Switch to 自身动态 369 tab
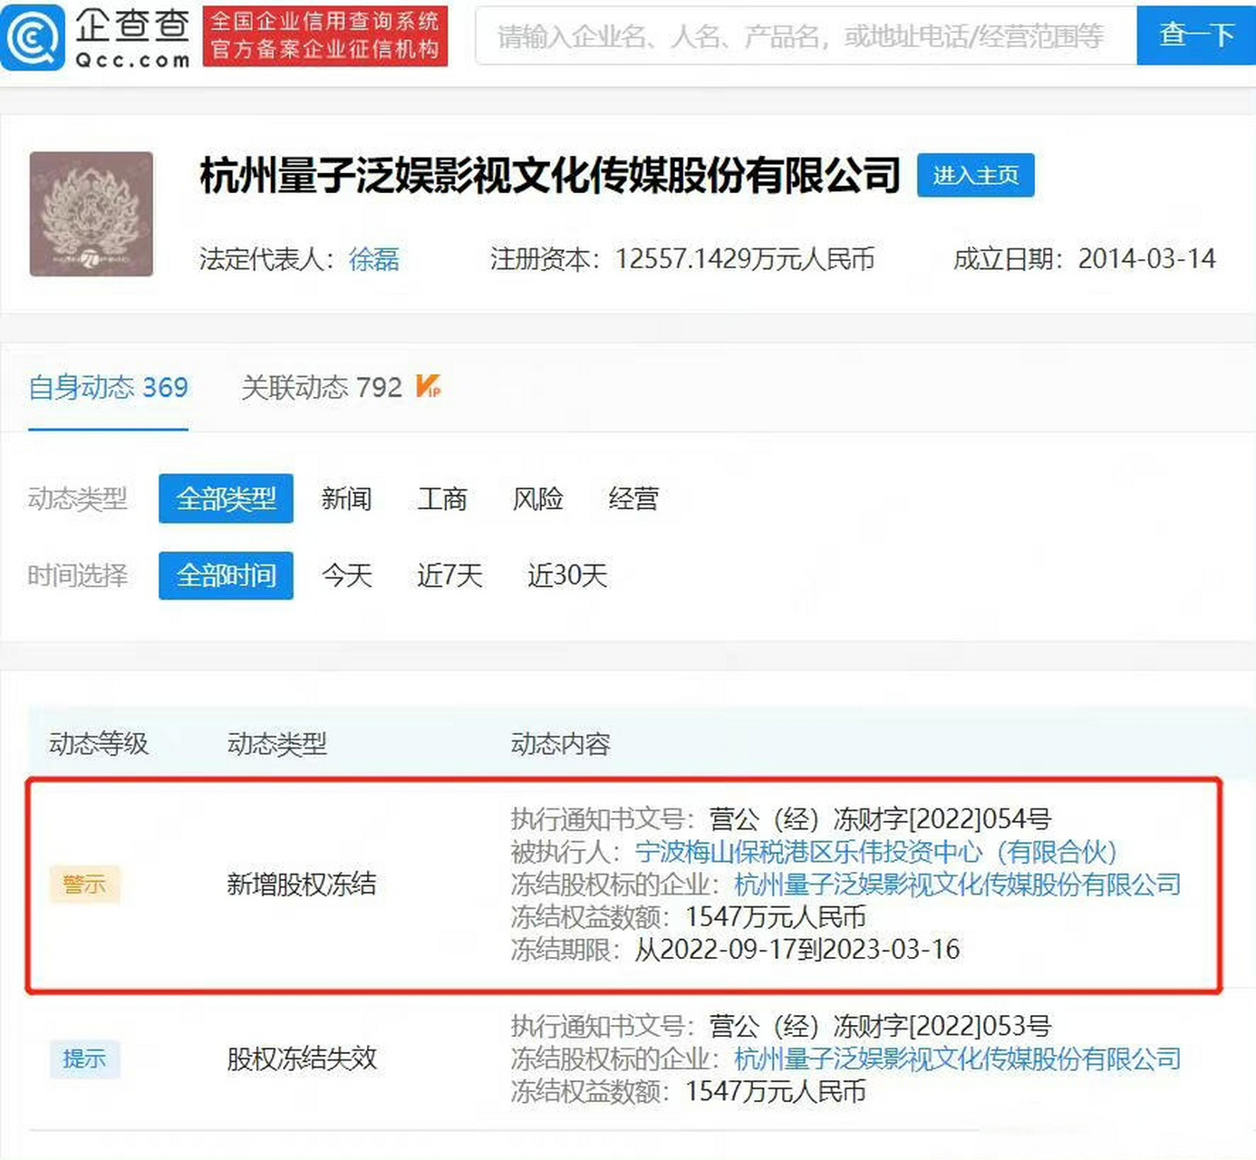Viewport: 1256px width, 1160px height. click(109, 388)
